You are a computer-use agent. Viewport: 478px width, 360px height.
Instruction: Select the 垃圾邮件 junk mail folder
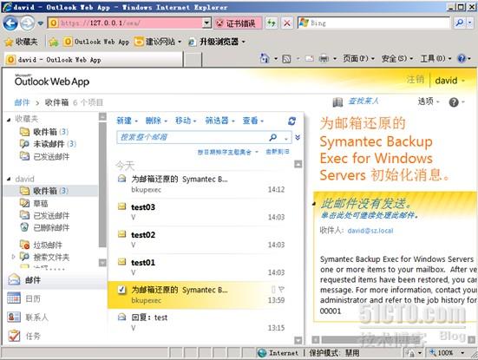click(x=42, y=245)
